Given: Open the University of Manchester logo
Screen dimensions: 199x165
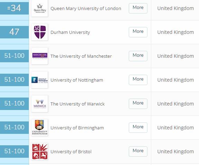Looking at the screenshot, I should 39,56.
